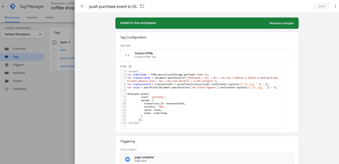Open the three-dot more options menu
Viewport: 339px width, 164px height.
coord(335,6)
